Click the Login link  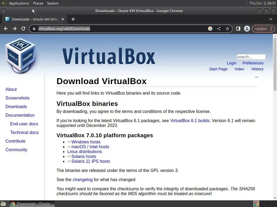(x=232, y=63)
